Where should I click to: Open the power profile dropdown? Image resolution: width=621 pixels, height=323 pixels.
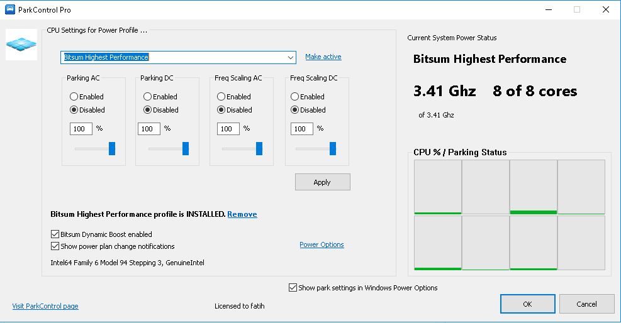tap(291, 57)
